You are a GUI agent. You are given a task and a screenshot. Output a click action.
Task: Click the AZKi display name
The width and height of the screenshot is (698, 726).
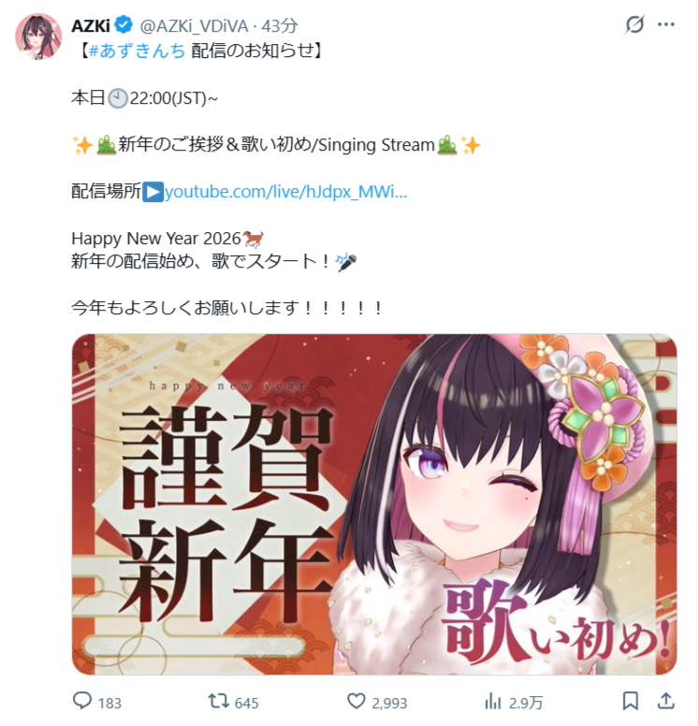(x=91, y=26)
